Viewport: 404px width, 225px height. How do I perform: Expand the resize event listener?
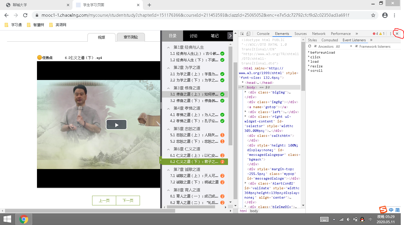(x=309, y=66)
